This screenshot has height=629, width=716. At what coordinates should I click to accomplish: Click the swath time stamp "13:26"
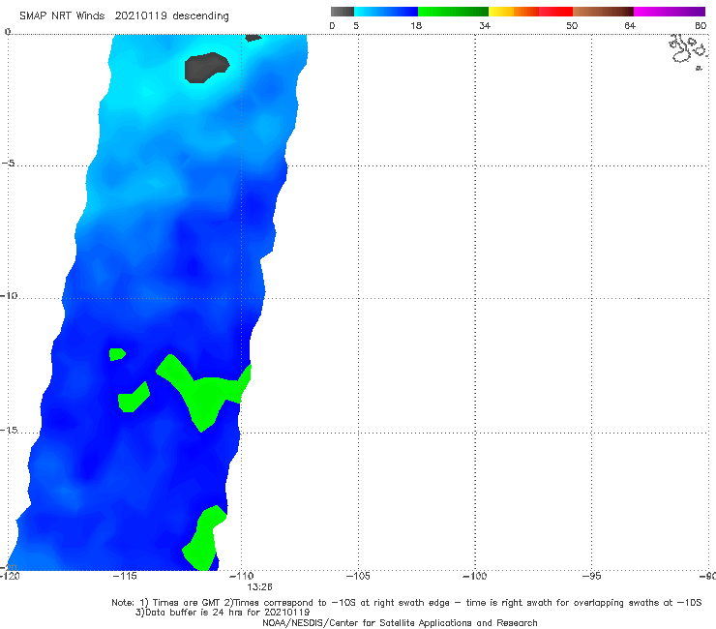[260, 587]
